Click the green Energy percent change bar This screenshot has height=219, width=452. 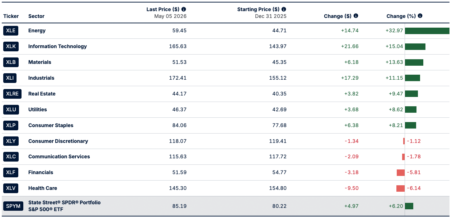click(x=427, y=31)
